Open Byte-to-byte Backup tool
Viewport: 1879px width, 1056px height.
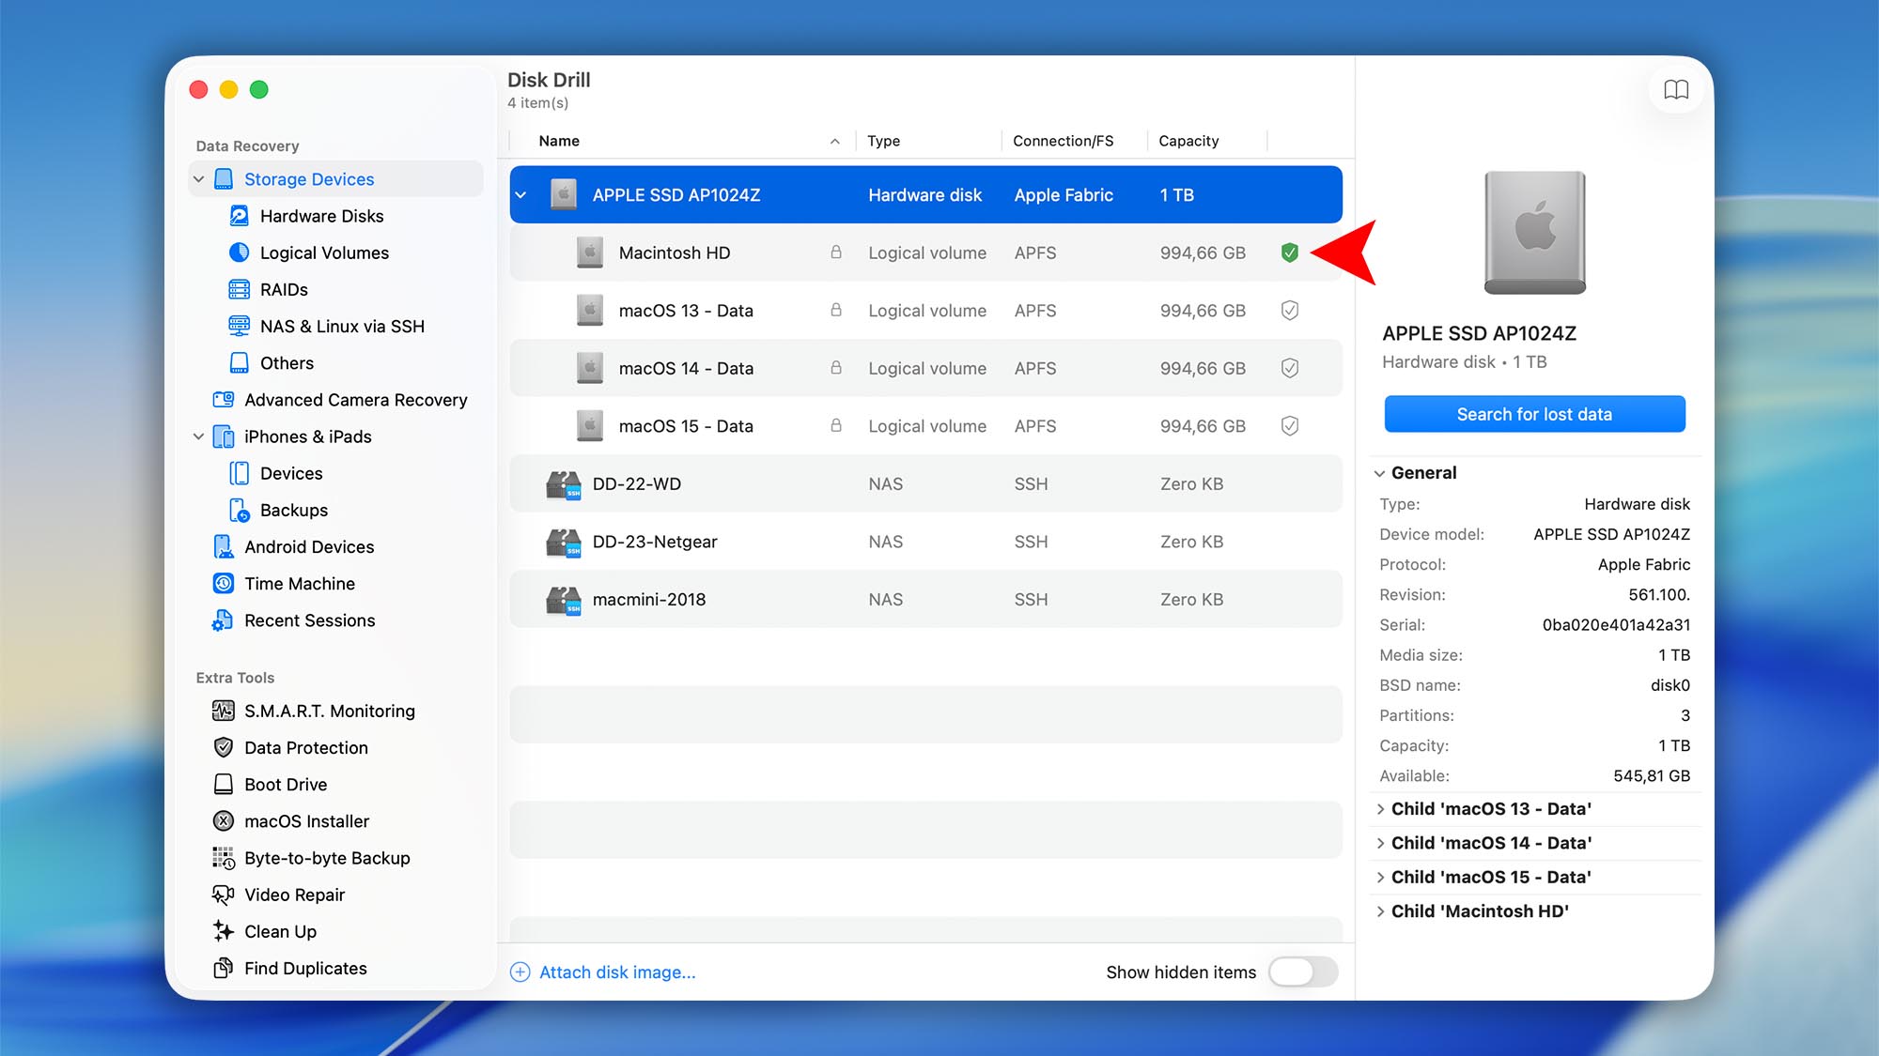point(327,858)
